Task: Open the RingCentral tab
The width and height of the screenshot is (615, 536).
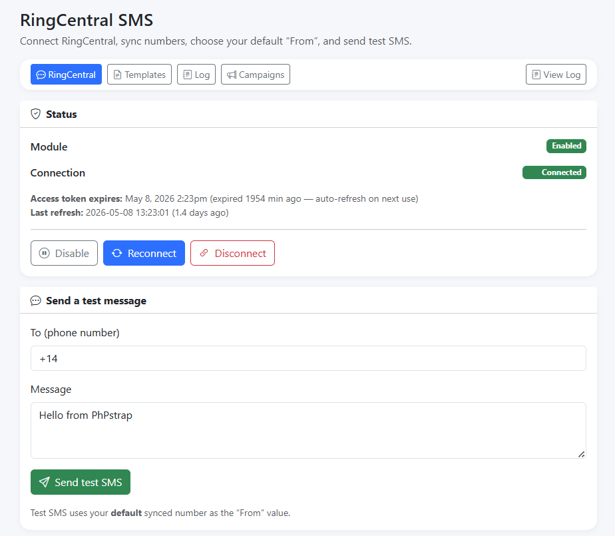Action: [66, 74]
